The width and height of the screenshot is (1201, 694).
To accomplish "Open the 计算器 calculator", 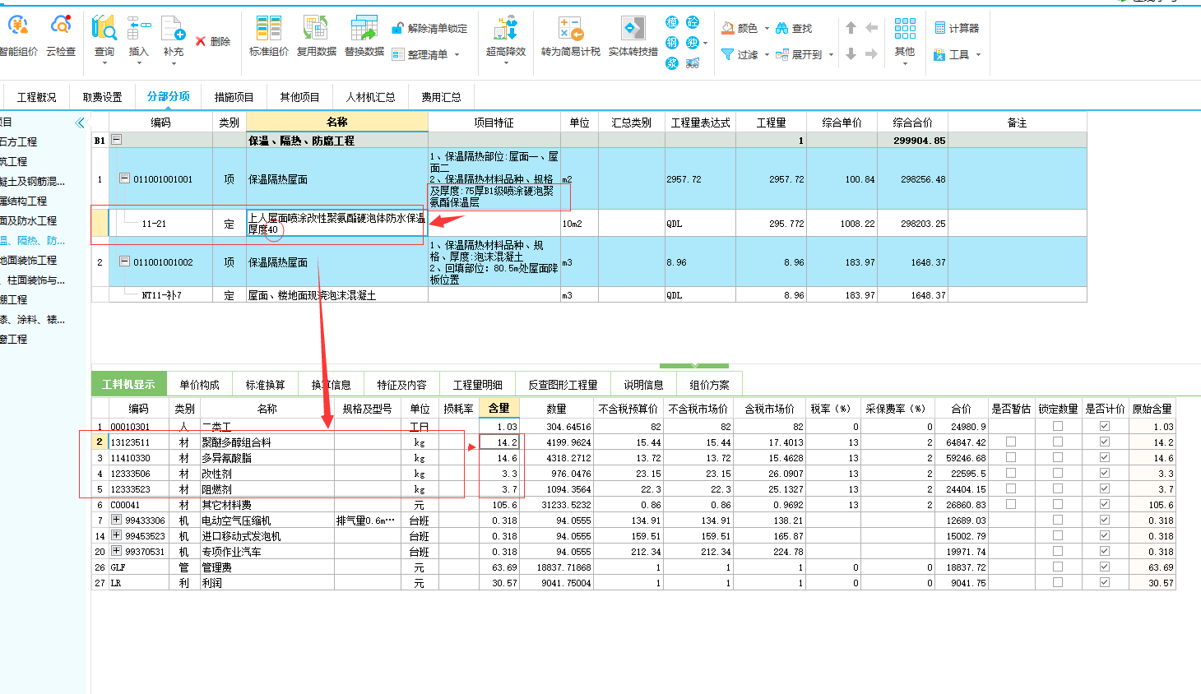I will [957, 28].
